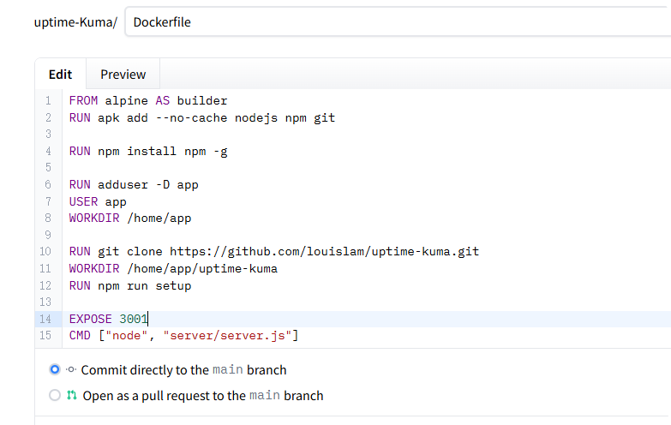The height and width of the screenshot is (425, 671).
Task: Click line number 1 in the gutter
Action: pos(47,101)
